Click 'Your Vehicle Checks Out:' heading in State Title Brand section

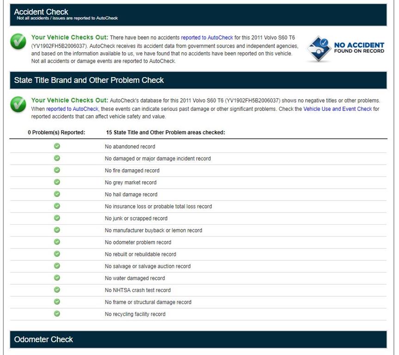[70, 100]
